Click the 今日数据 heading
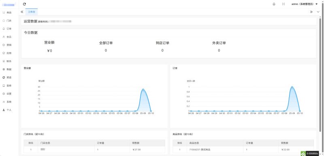Screen dimensions: 324x156 31,33
